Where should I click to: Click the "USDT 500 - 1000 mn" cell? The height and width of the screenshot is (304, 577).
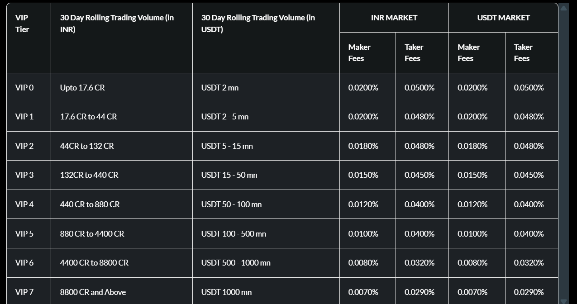click(236, 263)
